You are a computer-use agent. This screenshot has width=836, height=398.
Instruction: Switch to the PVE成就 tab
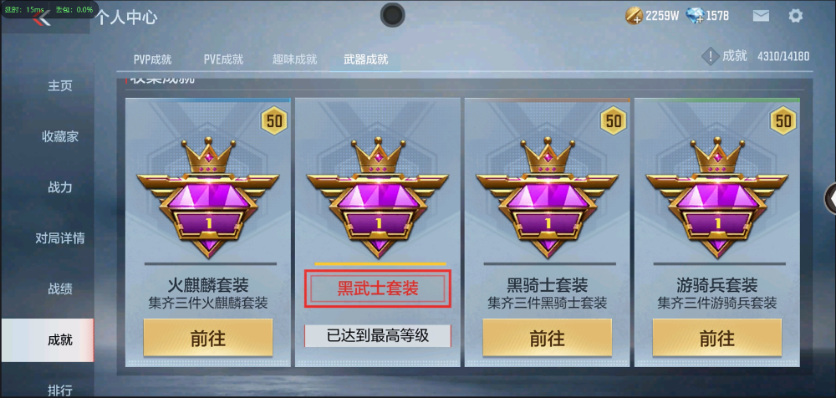(223, 59)
